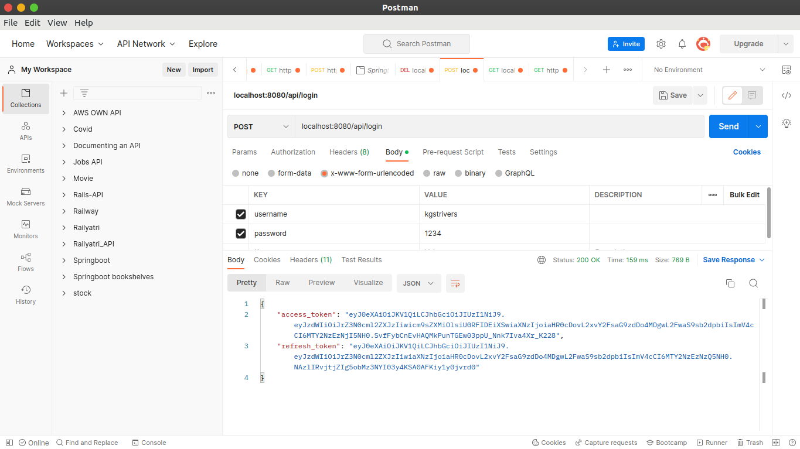Viewport: 800px width, 449px height.
Task: Show the code snippet panel
Action: tap(787, 95)
